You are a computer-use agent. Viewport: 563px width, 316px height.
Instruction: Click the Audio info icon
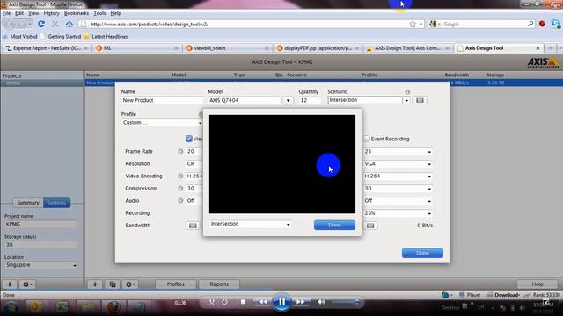coord(180,201)
